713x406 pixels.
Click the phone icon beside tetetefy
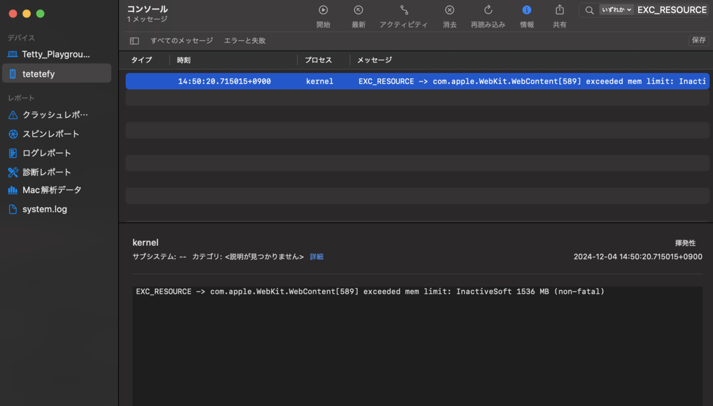[x=13, y=74]
